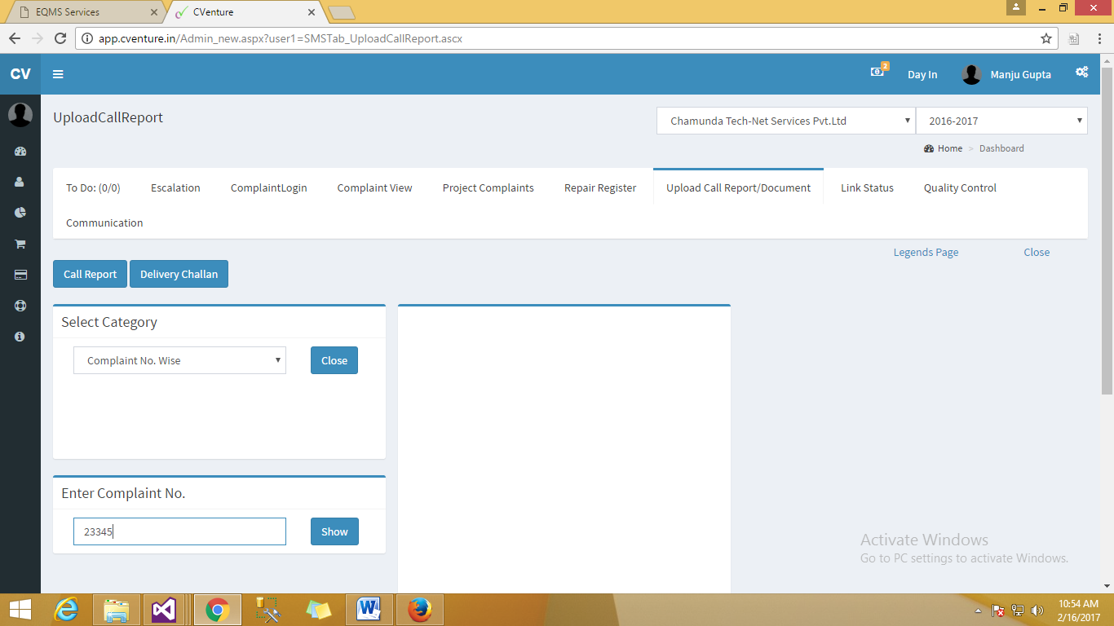Image resolution: width=1114 pixels, height=626 pixels.
Task: Open the credit card icon in sidebar
Action: 20,275
